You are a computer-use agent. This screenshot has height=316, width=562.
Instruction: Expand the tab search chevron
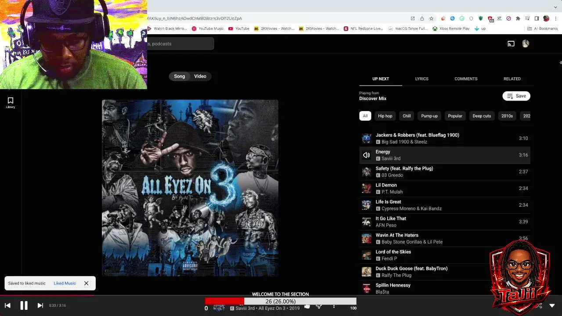[x=555, y=7]
